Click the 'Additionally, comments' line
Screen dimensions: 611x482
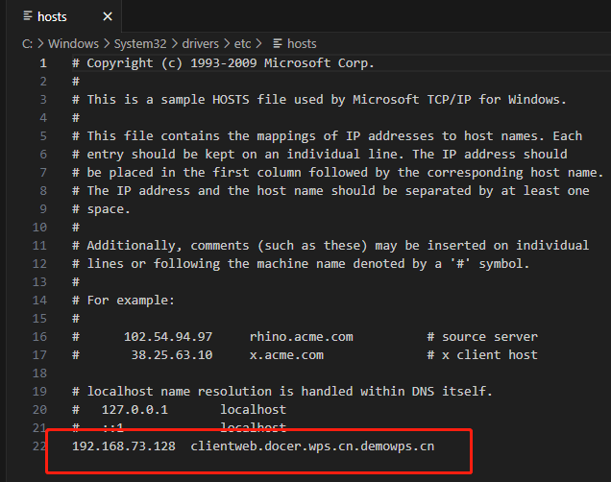coord(330,246)
